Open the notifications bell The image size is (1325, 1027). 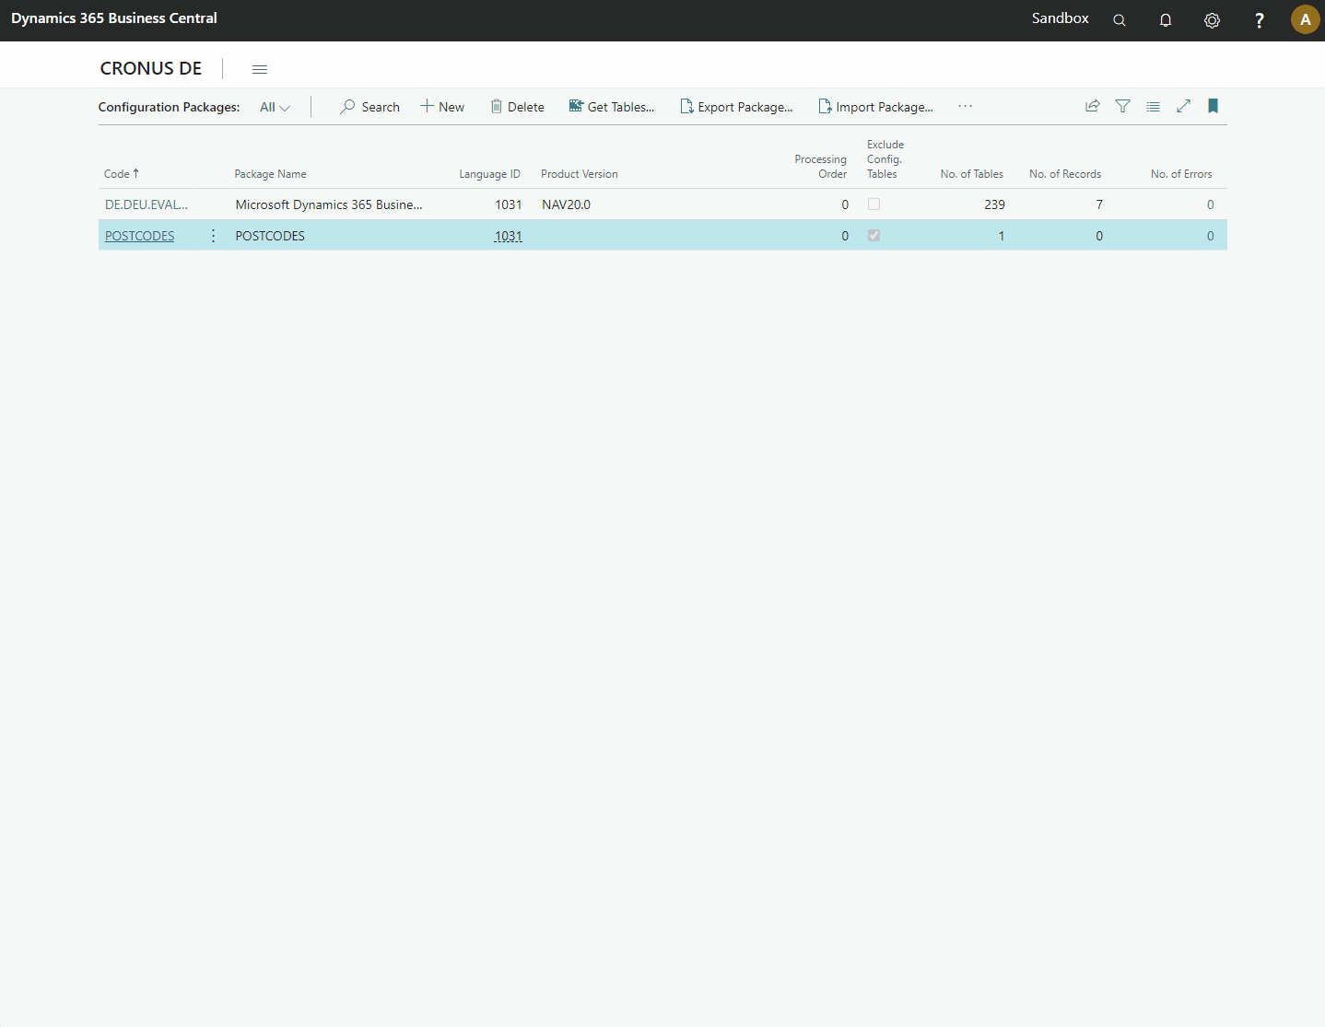point(1166,19)
